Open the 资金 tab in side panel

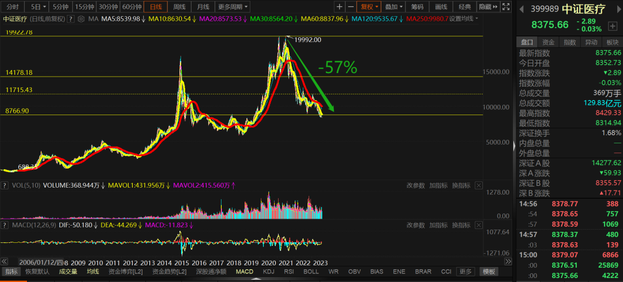pos(549,42)
